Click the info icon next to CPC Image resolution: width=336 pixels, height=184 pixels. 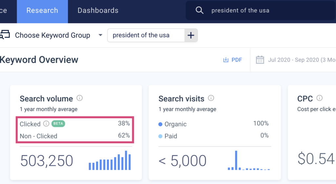(x=320, y=98)
